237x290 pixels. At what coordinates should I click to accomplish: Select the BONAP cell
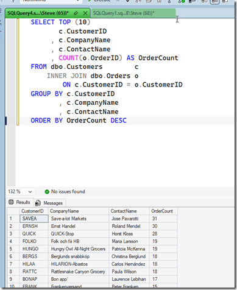(34, 279)
